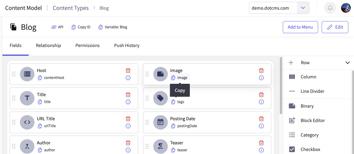Select the Checkbox field type
This screenshot has height=154, width=354.
(310, 149)
